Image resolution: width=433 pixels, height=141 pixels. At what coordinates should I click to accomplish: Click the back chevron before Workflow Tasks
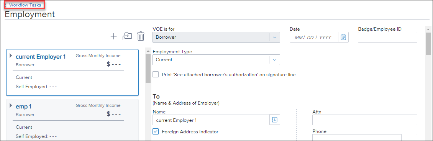click(x=7, y=5)
